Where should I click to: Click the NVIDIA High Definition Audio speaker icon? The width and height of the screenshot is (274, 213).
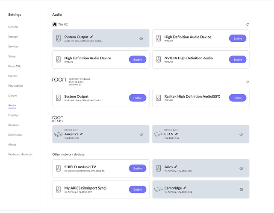pyautogui.click(x=159, y=59)
